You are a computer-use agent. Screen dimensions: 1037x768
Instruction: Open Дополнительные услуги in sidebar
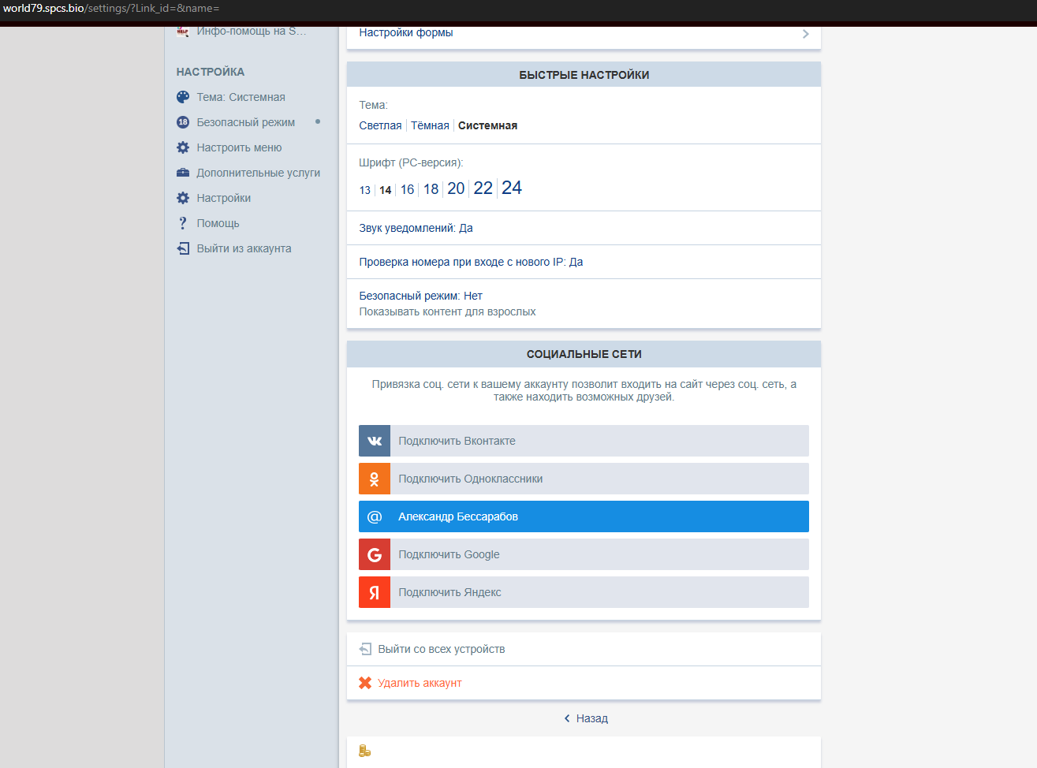click(258, 173)
